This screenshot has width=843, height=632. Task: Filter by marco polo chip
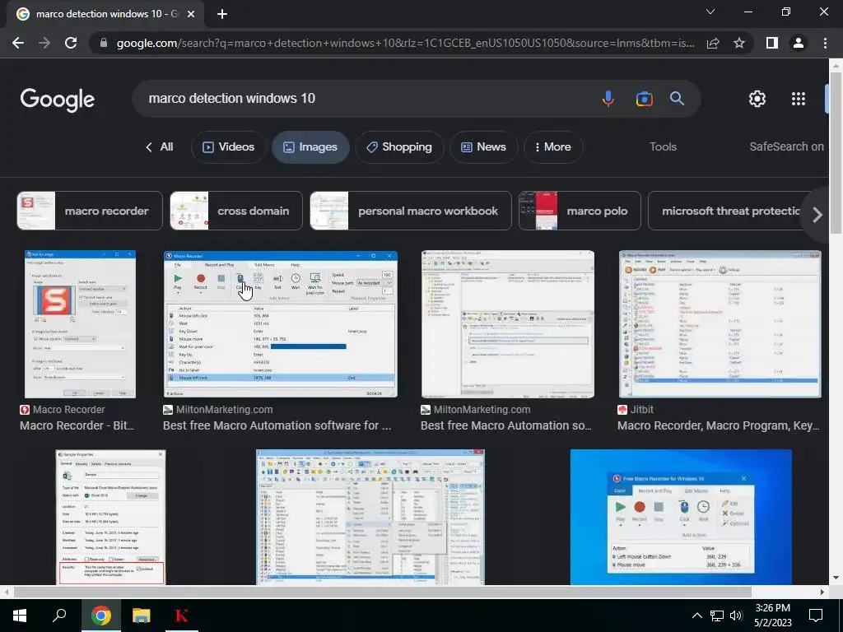tap(580, 211)
